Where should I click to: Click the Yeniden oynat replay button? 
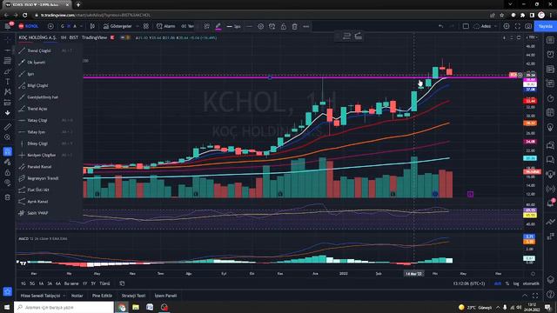(x=187, y=26)
